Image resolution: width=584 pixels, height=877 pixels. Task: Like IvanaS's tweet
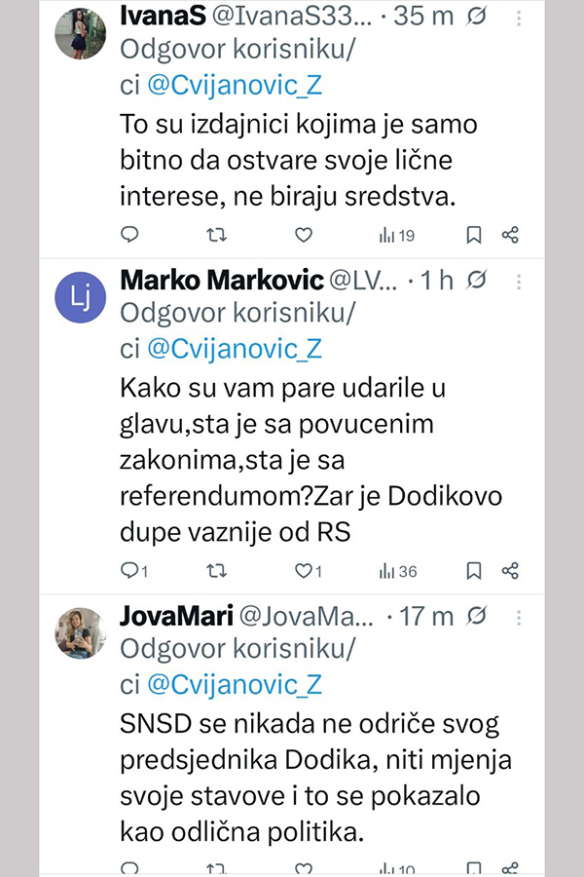304,235
